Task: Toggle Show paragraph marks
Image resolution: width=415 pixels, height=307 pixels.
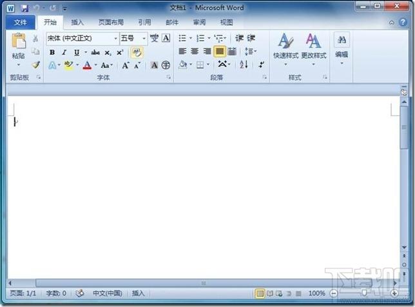Action: pos(262,64)
